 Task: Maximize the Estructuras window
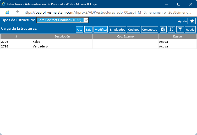(179, 4)
